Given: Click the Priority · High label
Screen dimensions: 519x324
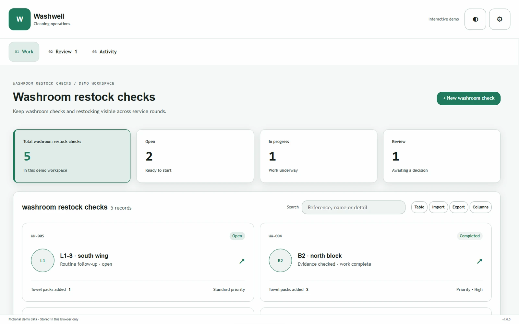Looking at the screenshot, I should point(469,290).
